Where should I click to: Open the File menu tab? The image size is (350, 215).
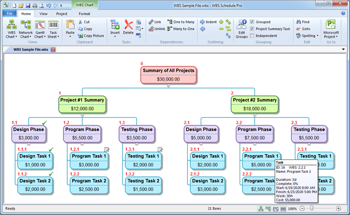coord(9,14)
